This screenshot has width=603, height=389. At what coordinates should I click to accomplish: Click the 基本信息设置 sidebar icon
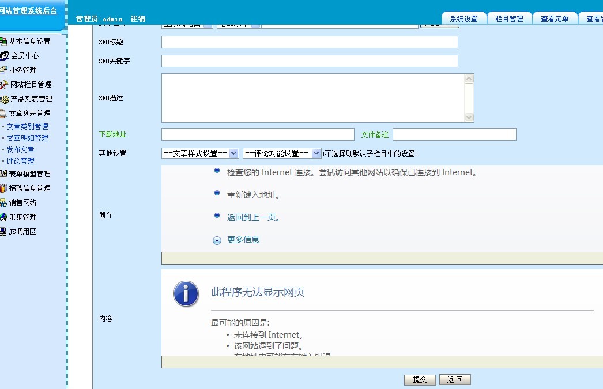(x=3, y=41)
